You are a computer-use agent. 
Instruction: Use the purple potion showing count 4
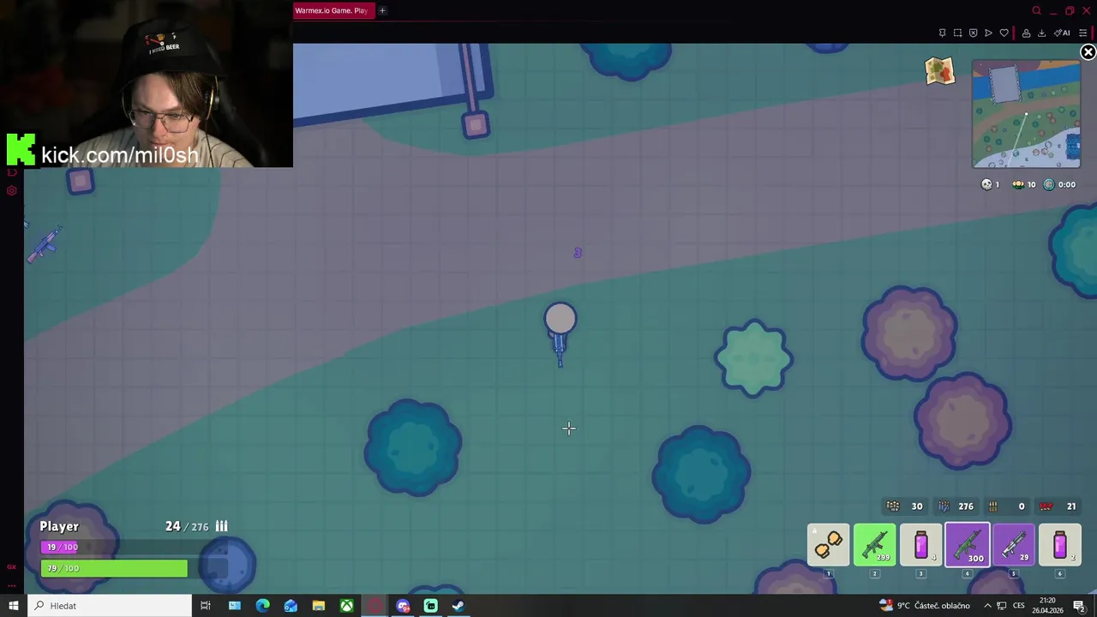[920, 545]
